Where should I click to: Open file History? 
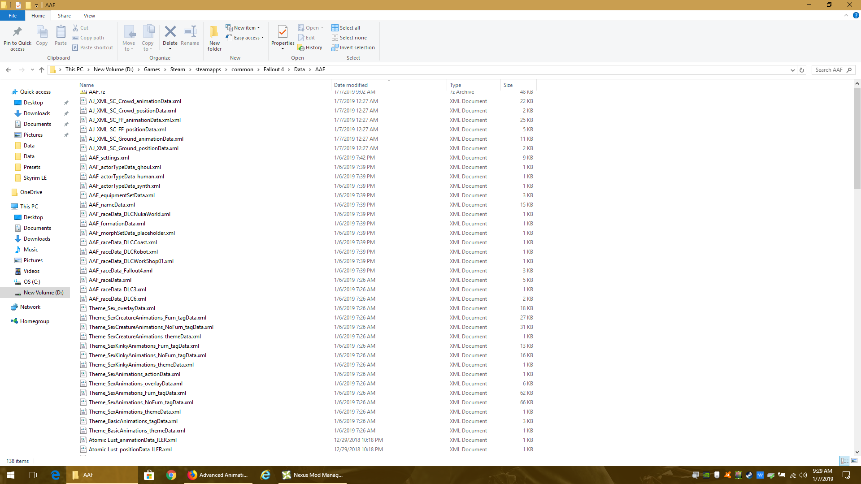pos(310,48)
